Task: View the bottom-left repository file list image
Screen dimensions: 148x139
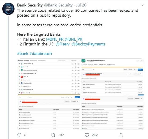Action: pyautogui.click(x=49, y=112)
